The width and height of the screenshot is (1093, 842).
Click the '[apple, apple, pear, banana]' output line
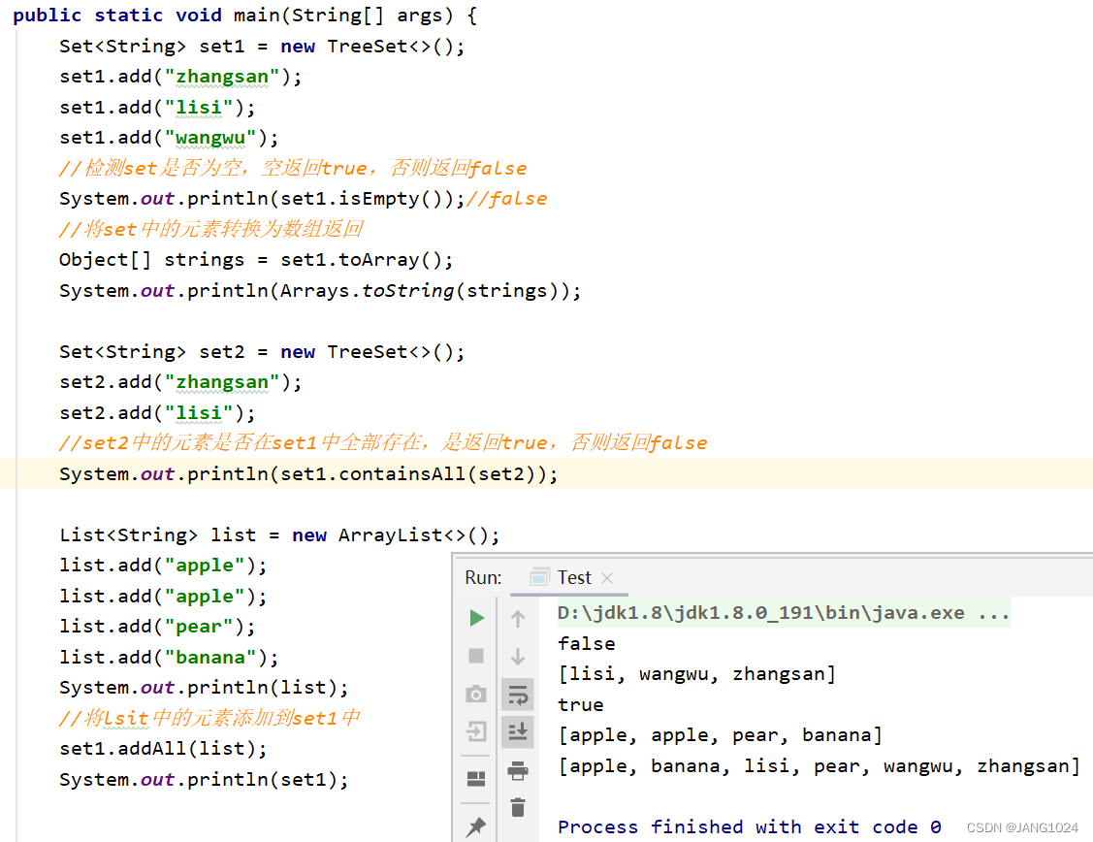click(720, 735)
